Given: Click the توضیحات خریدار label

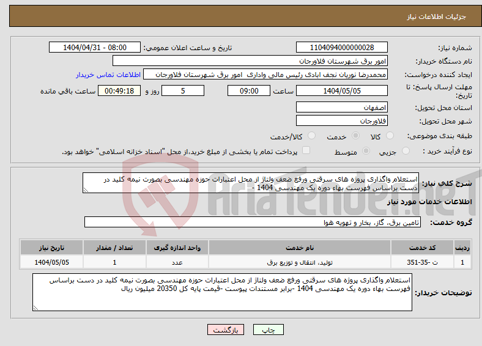Looking at the screenshot, I should (x=443, y=293).
